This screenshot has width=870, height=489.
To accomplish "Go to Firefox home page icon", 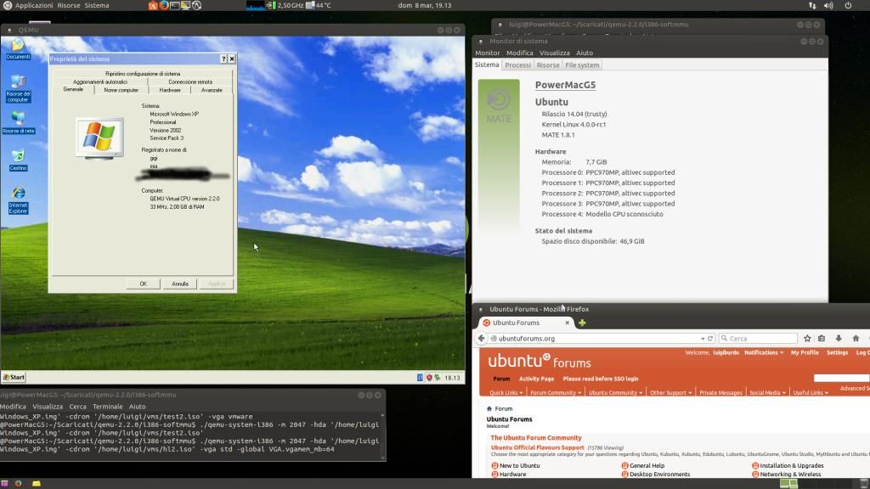I will pos(856,338).
